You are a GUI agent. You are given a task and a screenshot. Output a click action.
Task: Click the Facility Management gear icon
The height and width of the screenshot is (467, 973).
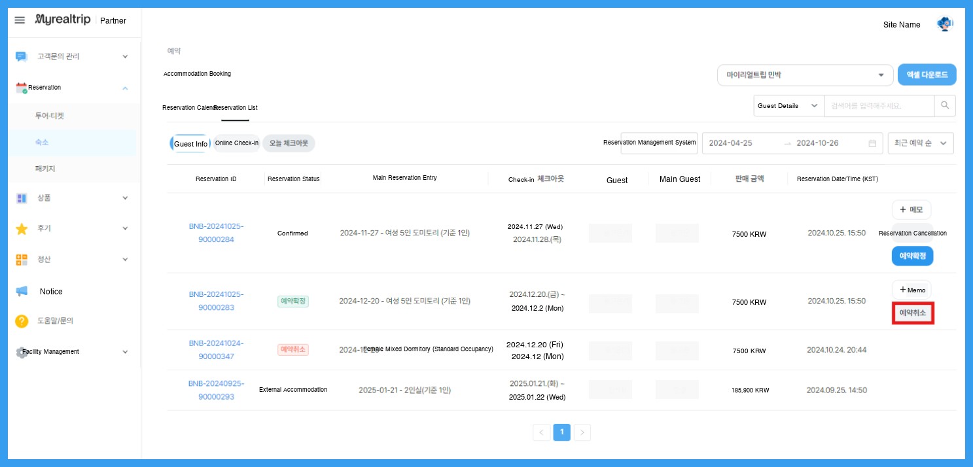pyautogui.click(x=22, y=352)
